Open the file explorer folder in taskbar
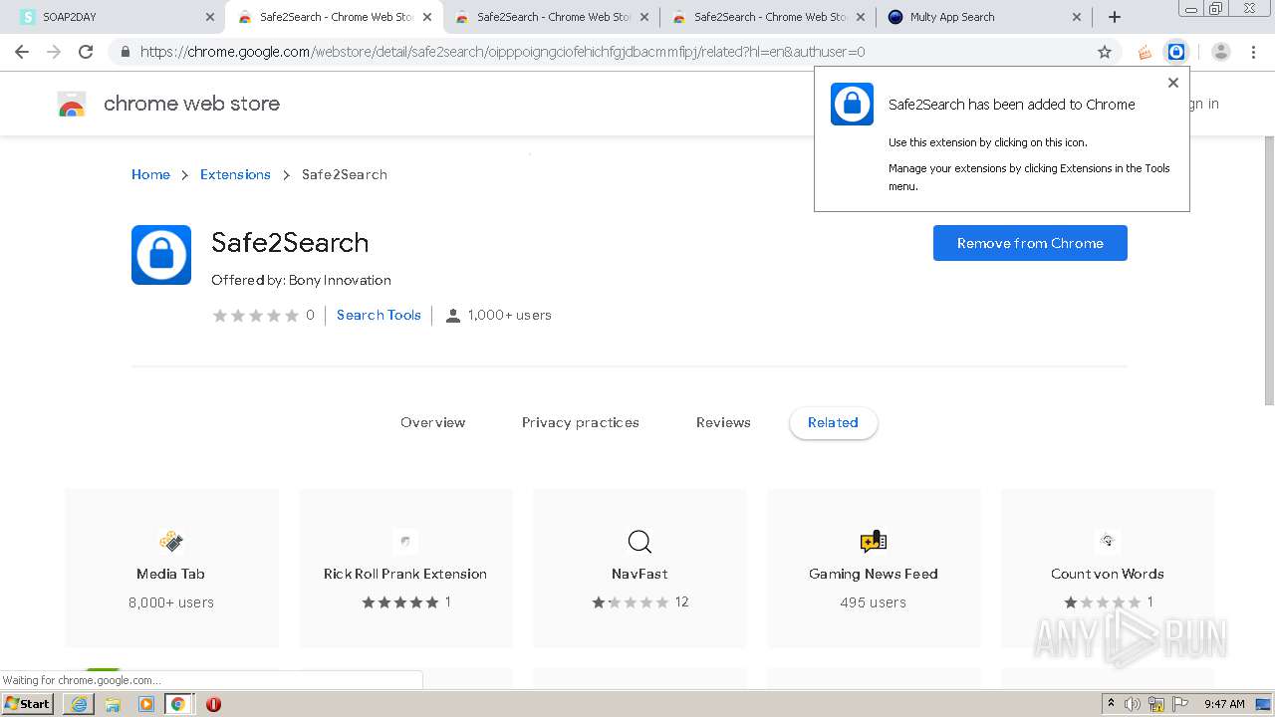The height and width of the screenshot is (717, 1275). [113, 704]
